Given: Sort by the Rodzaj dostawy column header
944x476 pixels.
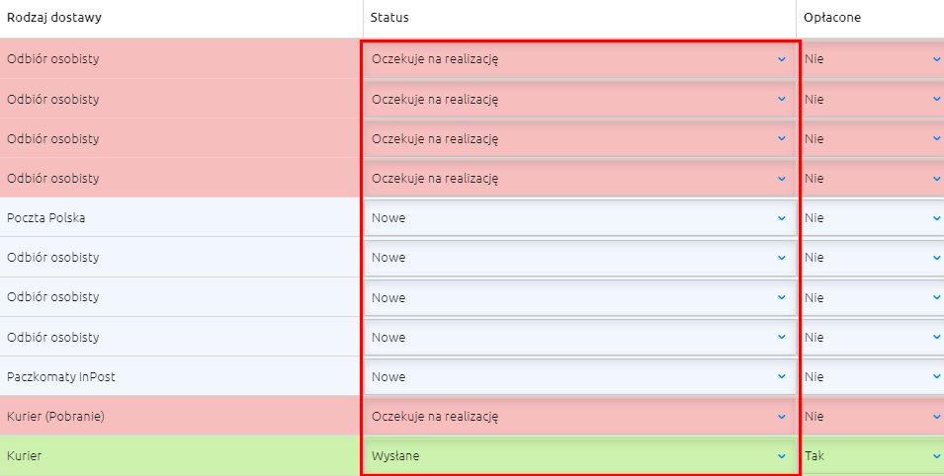Looking at the screenshot, I should [54, 18].
